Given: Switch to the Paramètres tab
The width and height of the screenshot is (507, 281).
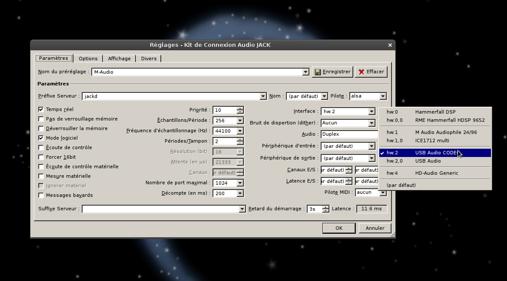Looking at the screenshot, I should pos(54,59).
